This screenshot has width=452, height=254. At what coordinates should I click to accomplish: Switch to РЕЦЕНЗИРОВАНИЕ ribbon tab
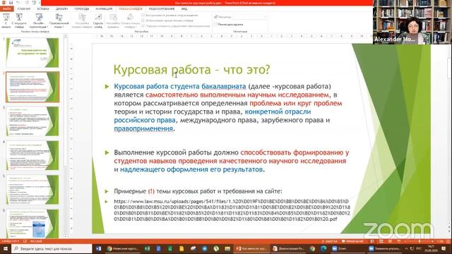[x=162, y=9]
